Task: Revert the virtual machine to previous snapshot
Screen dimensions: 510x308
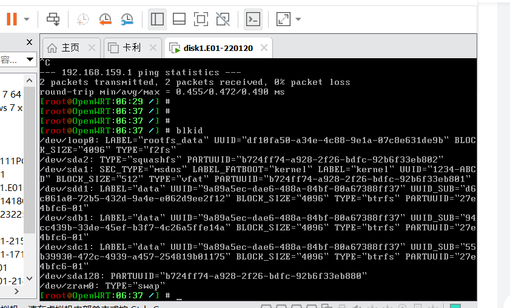Action: [x=105, y=19]
